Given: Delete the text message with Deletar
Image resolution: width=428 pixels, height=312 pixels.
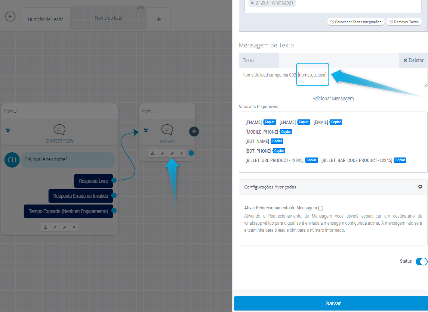Looking at the screenshot, I should pyautogui.click(x=413, y=60).
